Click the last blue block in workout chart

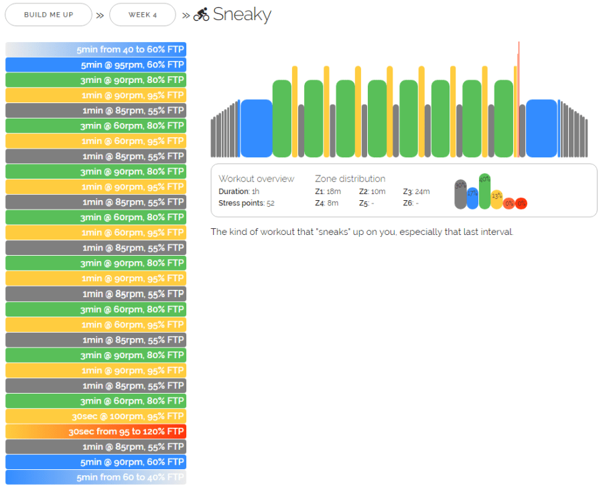tap(541, 129)
